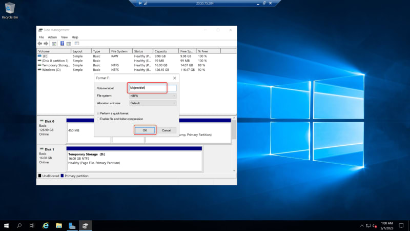The width and height of the screenshot is (410, 231).
Task: Close the Format F: dialog
Action: pos(175,78)
